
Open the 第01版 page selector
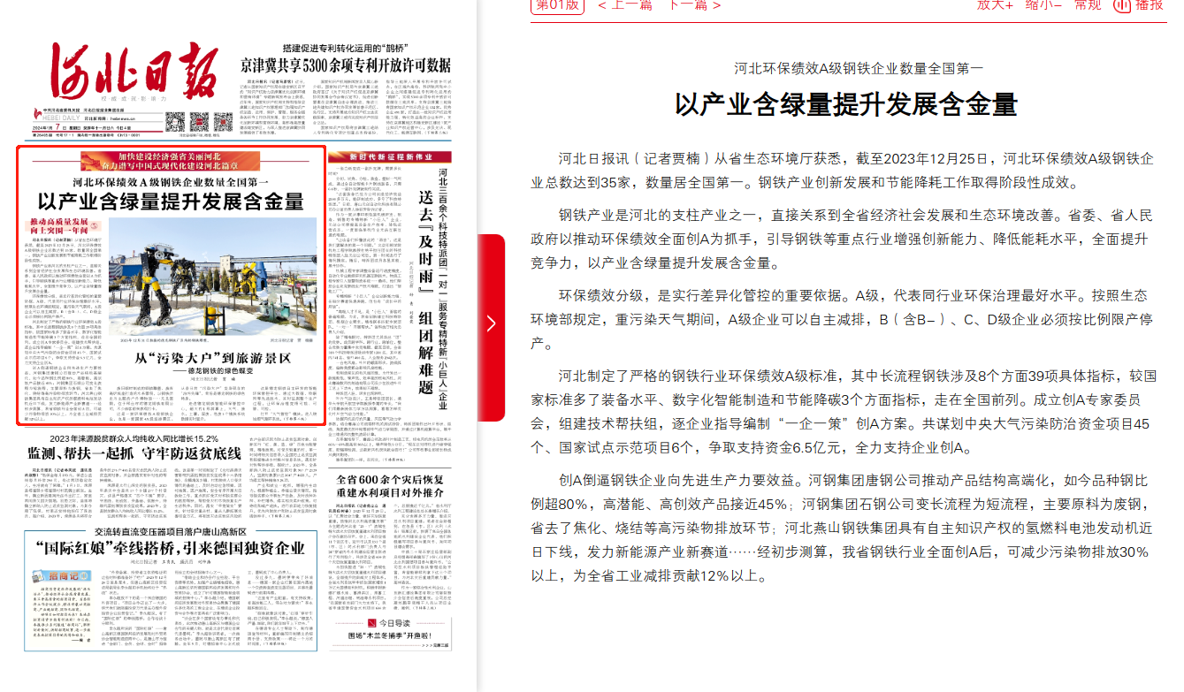pyautogui.click(x=558, y=5)
